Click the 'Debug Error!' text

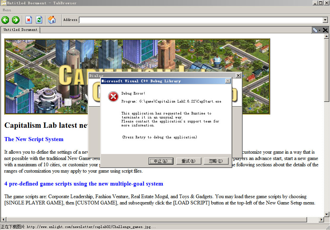click(x=133, y=93)
